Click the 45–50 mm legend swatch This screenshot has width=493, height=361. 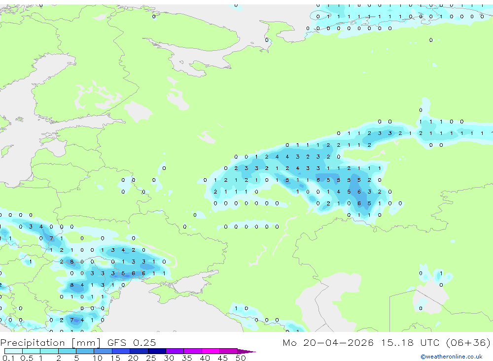229,351
